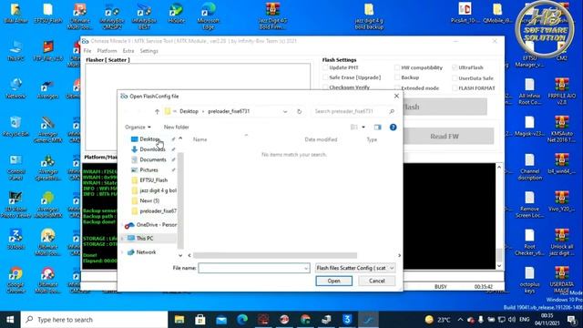Open File menu in MTK Service Tool
This screenshot has height=328, width=583.
click(x=87, y=51)
